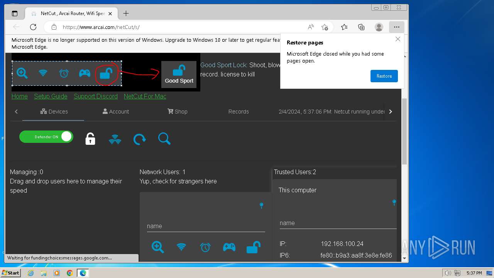Screen dimensions: 494x278
Task: Click the volume tray icon
Action: (x=448, y=273)
